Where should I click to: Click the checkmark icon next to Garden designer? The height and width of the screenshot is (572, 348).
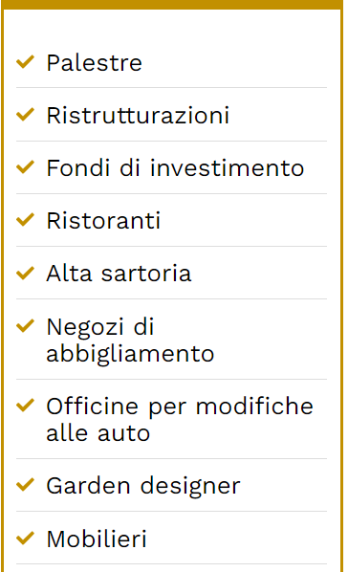pos(25,485)
